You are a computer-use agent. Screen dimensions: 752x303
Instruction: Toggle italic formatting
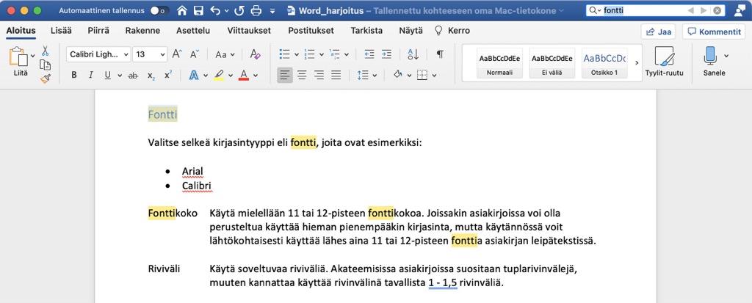[90, 76]
